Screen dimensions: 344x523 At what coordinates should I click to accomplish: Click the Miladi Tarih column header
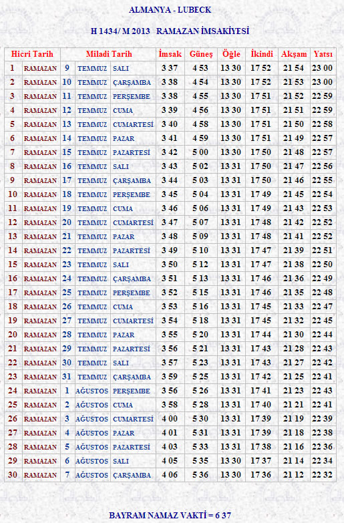109,54
